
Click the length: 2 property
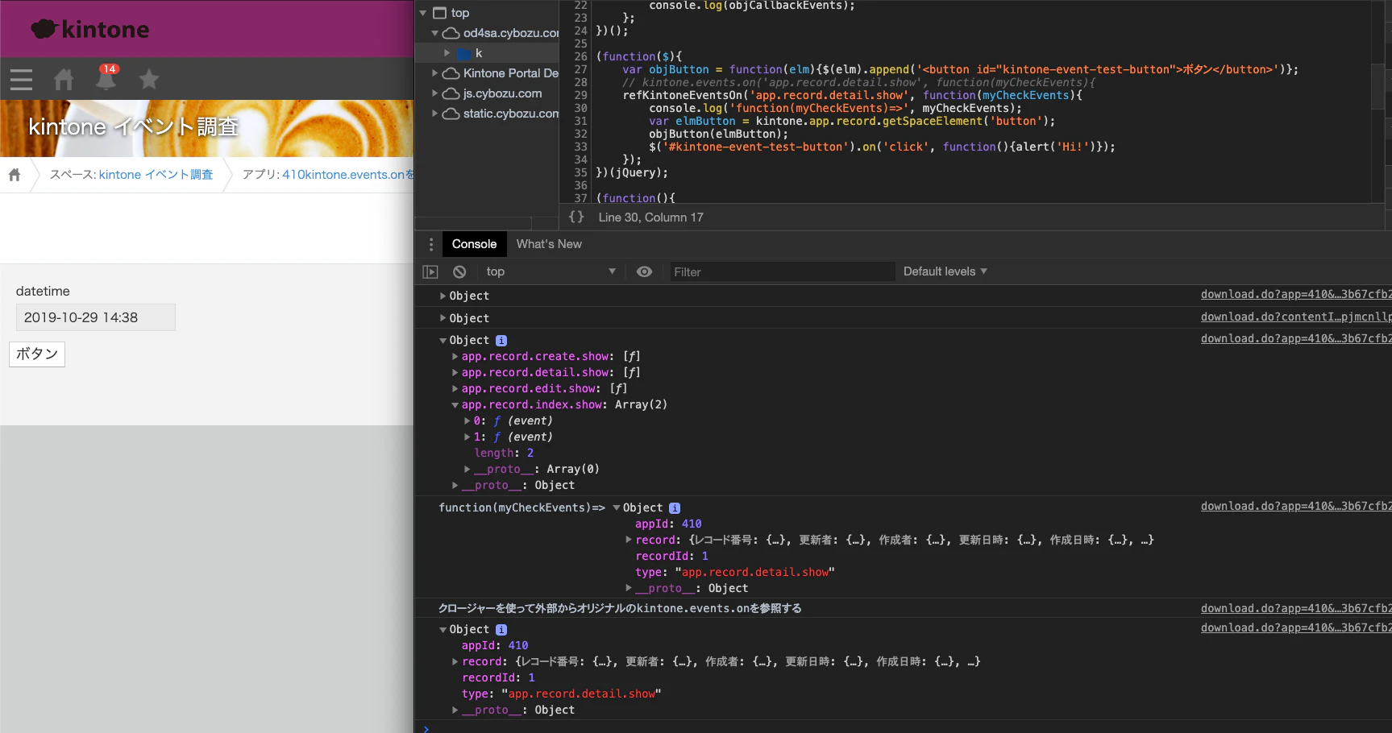coord(504,453)
